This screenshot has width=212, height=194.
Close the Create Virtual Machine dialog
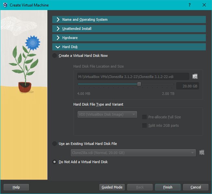click(x=204, y=5)
